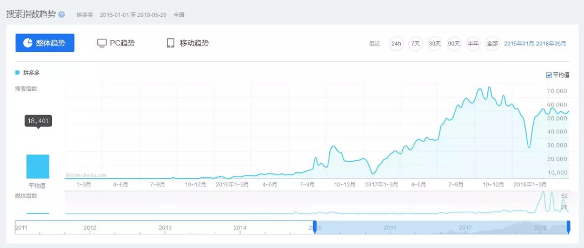
Task: Click the 媒体指数 label
Action: [26, 196]
